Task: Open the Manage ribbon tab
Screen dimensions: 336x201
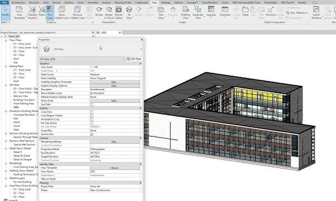Action: point(165,3)
